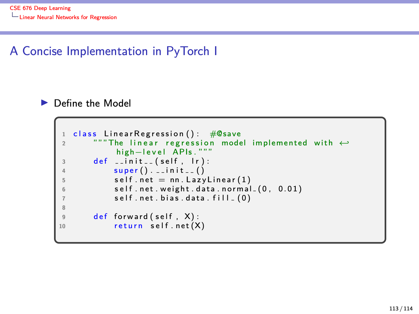Select docstring continuation 'high-level APIs.'

(164, 152)
